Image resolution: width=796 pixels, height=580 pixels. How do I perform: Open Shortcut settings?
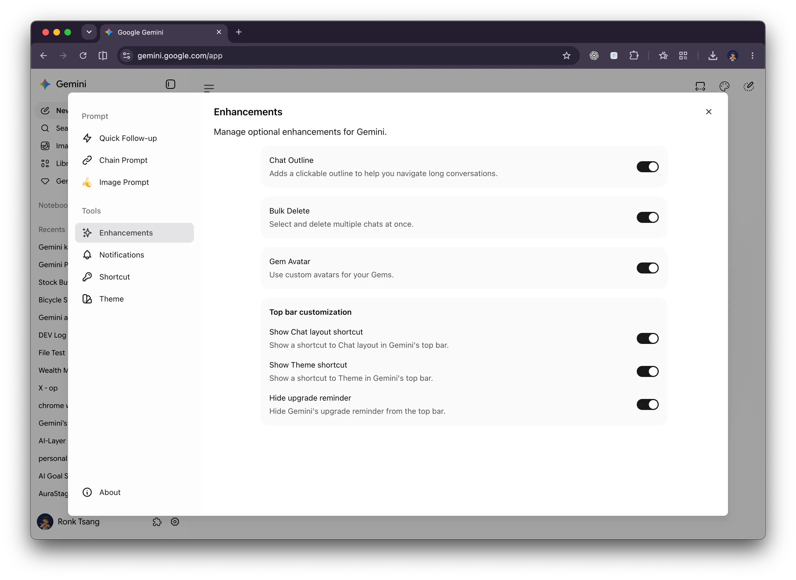(135, 277)
